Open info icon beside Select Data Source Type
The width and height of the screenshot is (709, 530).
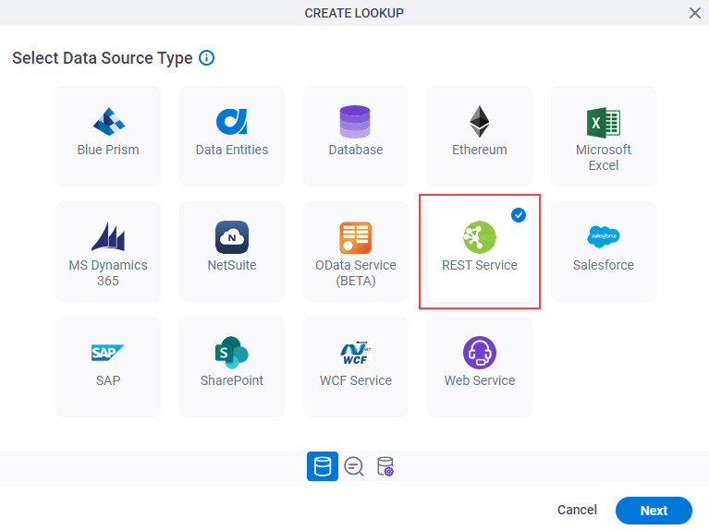click(x=207, y=58)
